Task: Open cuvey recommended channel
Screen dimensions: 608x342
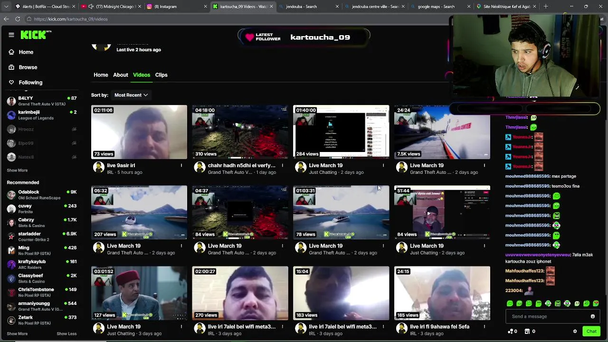Action: (x=41, y=209)
